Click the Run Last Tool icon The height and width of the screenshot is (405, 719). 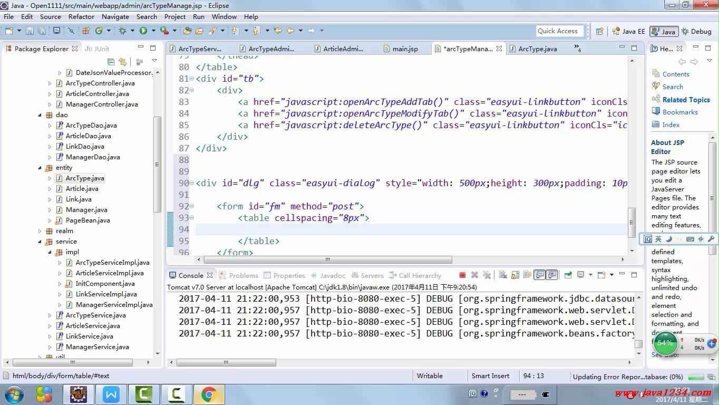[164, 31]
